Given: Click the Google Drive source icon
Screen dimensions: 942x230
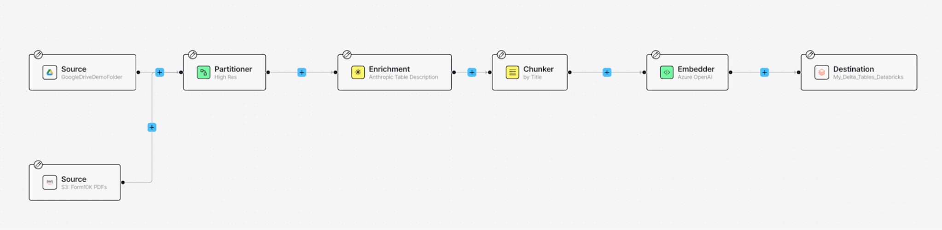Looking at the screenshot, I should [50, 72].
